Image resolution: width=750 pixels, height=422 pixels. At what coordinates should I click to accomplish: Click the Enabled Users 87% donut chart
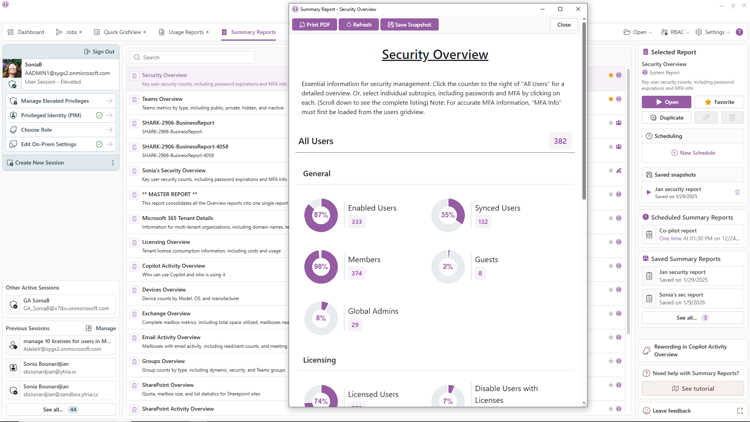point(321,215)
